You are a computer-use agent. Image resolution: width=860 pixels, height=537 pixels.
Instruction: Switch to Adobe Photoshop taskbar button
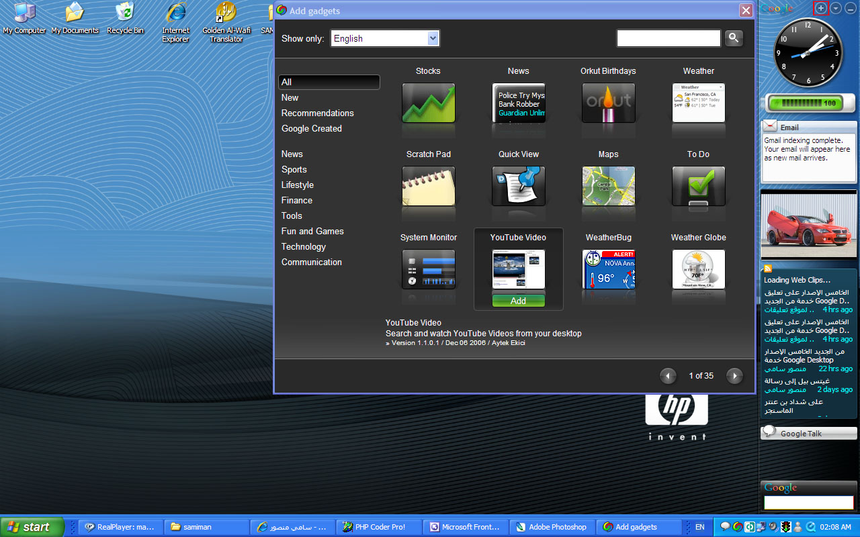551,527
